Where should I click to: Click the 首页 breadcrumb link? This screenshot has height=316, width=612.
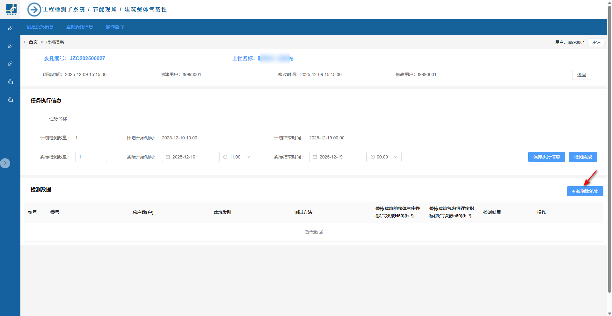(x=33, y=42)
